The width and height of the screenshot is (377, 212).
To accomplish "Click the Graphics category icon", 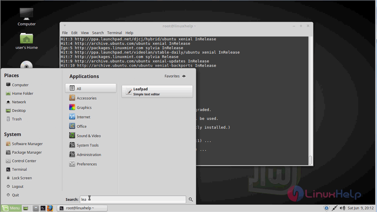I will click(72, 107).
